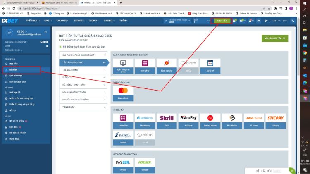Click the phone callback icon in header
Viewport: 310px width, 174px height.
point(293,21)
